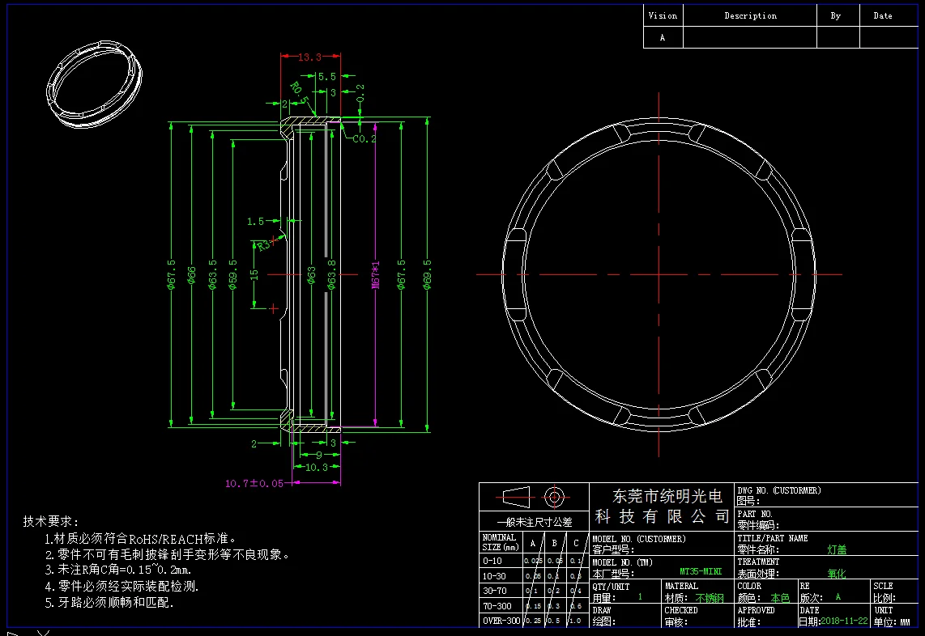Select the red 13.3 width dimension
Viewport: 925px width, 636px height.
click(309, 57)
